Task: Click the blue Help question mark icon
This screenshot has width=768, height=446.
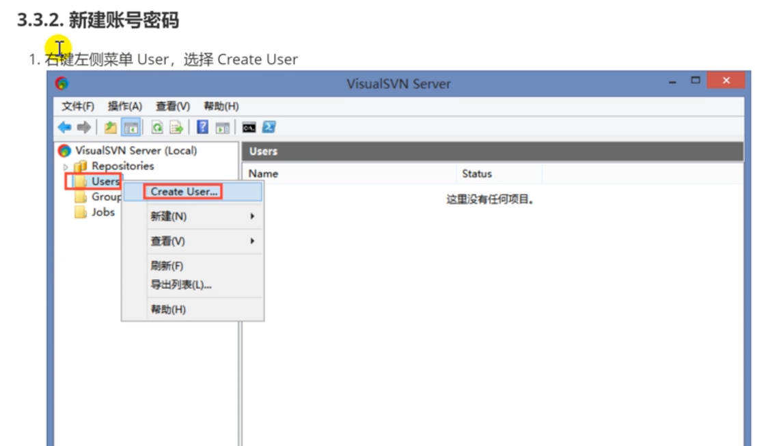Action: pos(202,127)
